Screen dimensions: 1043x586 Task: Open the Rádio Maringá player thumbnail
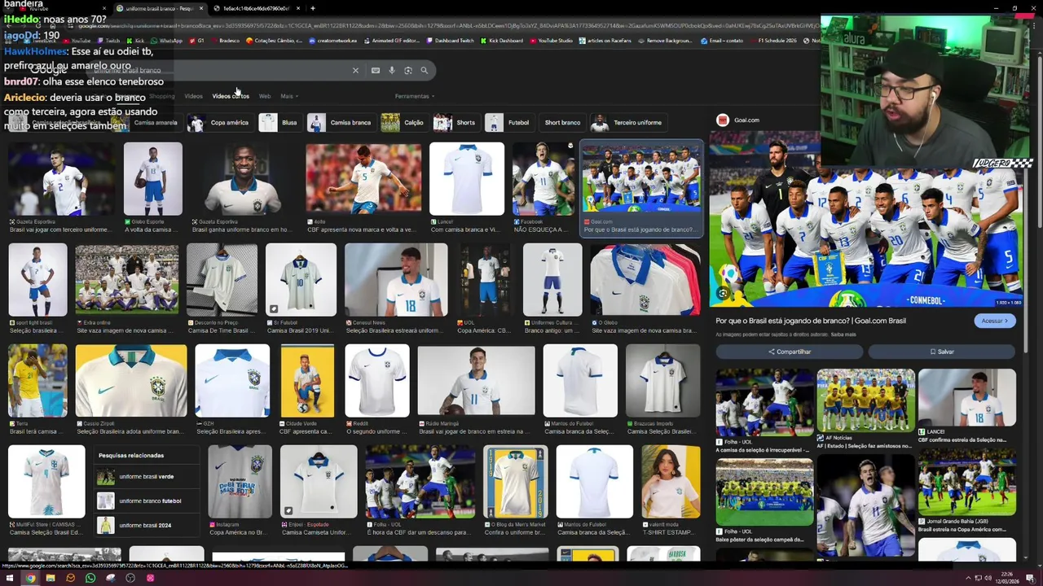tap(477, 381)
